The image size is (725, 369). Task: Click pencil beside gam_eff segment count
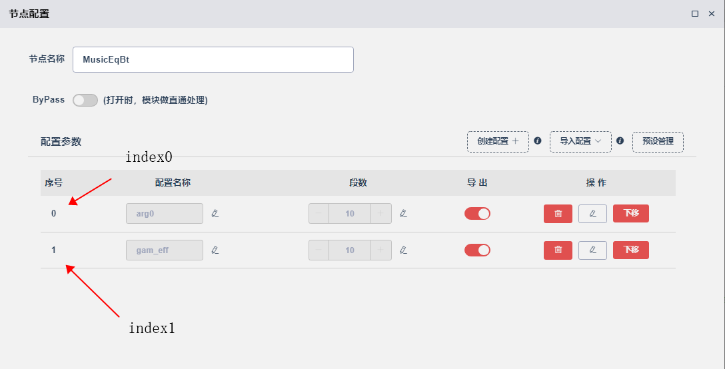403,250
